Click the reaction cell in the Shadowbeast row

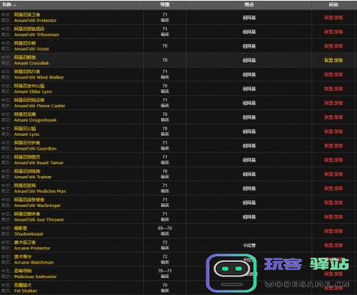point(333,231)
